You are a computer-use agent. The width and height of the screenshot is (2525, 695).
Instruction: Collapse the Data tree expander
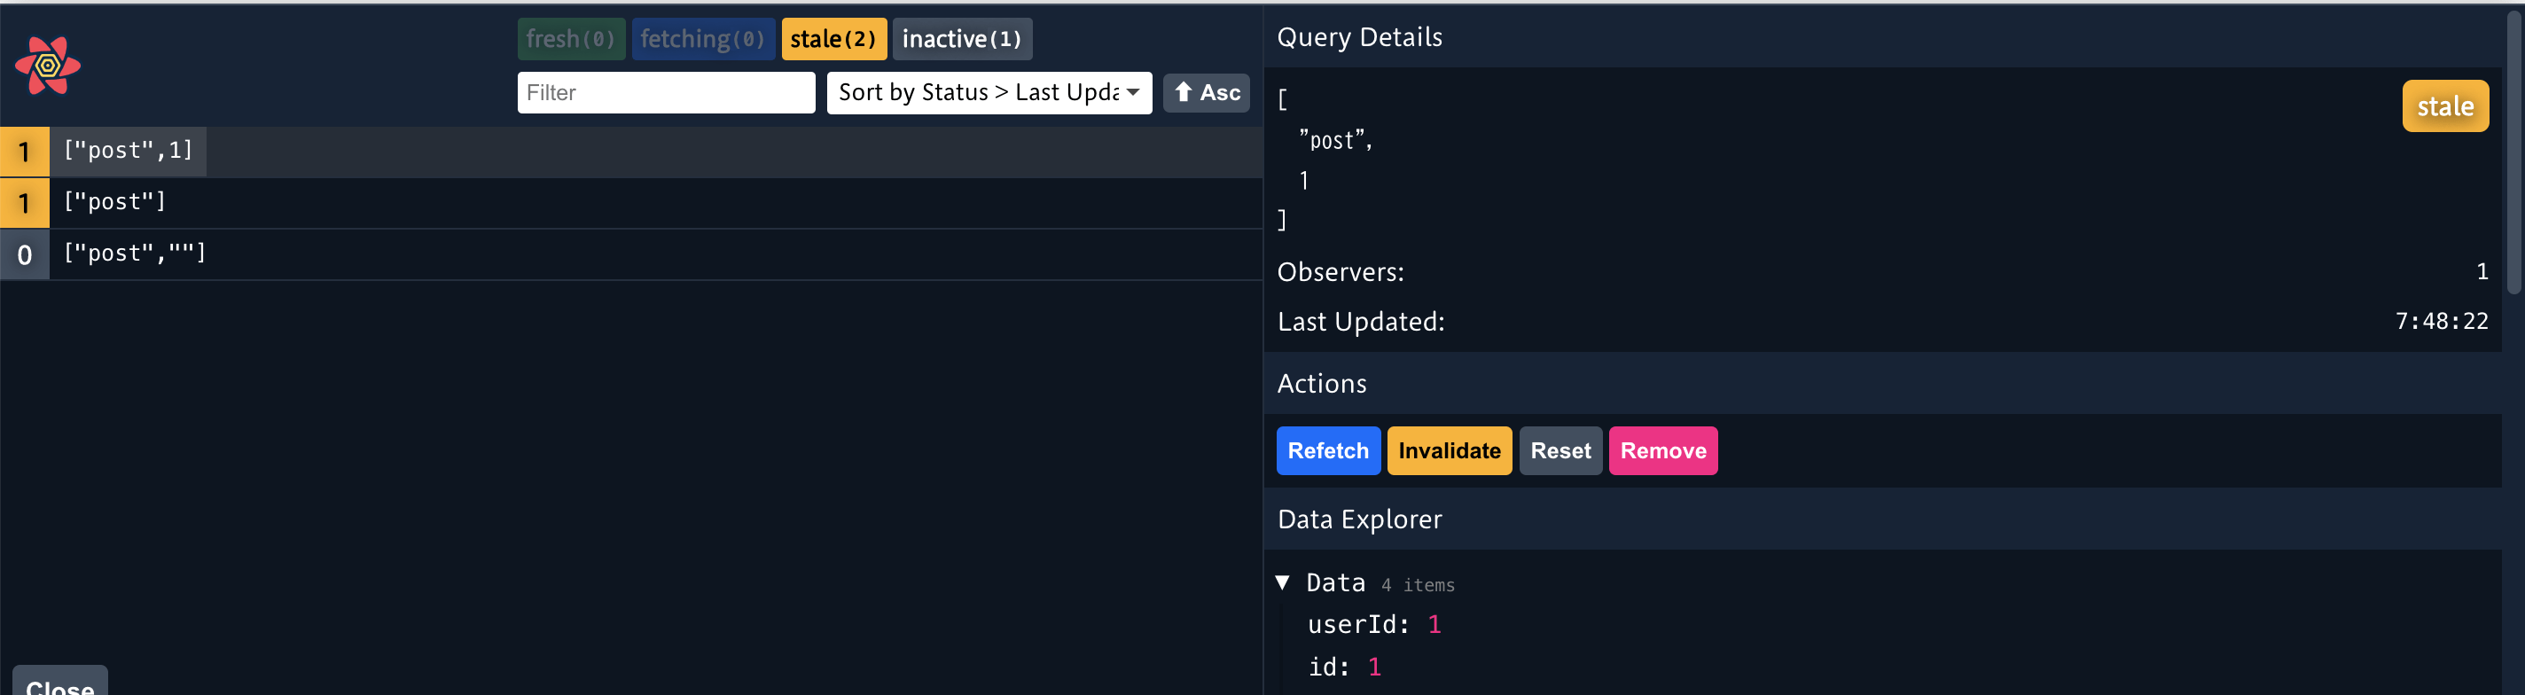(x=1282, y=583)
